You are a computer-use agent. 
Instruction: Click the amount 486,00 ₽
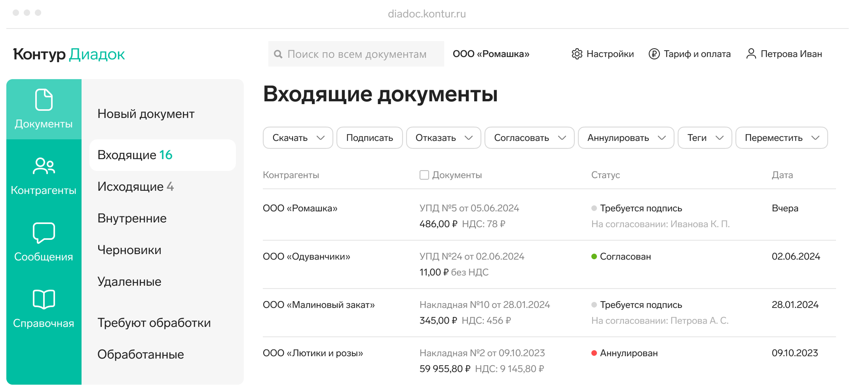[438, 224]
